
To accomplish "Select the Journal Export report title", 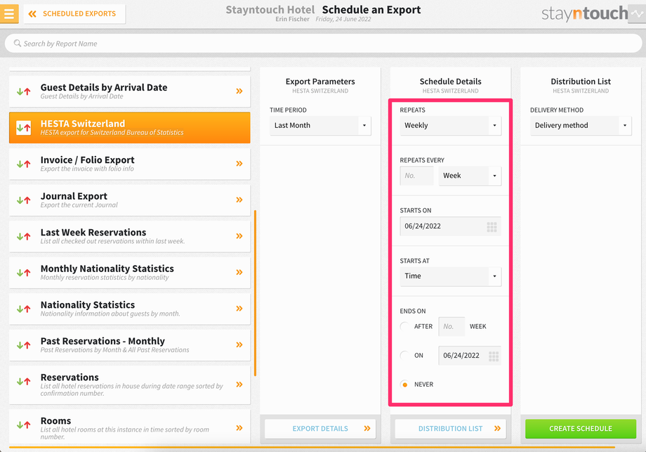I will pyautogui.click(x=74, y=196).
